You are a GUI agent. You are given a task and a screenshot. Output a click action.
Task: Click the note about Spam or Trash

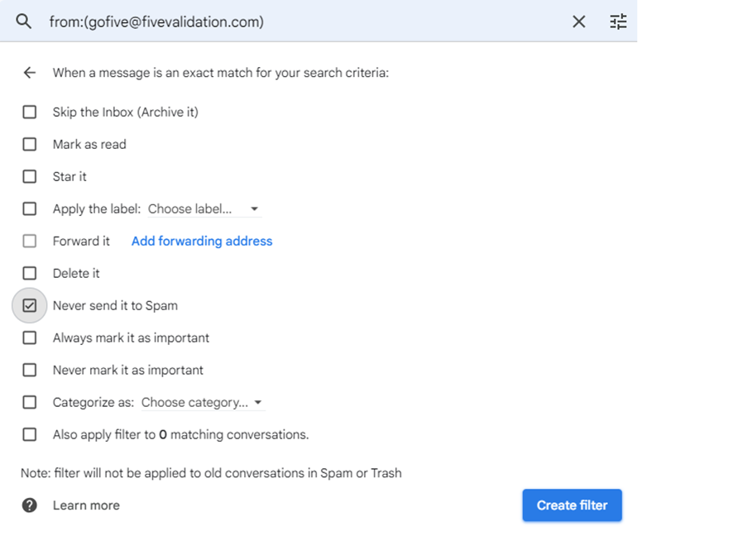pyautogui.click(x=211, y=472)
